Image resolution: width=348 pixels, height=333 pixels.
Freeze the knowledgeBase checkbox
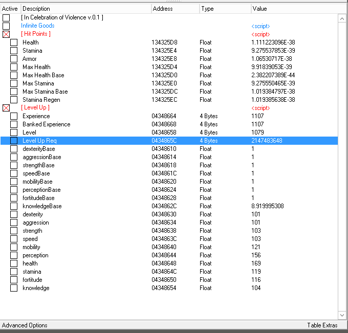[14, 206]
